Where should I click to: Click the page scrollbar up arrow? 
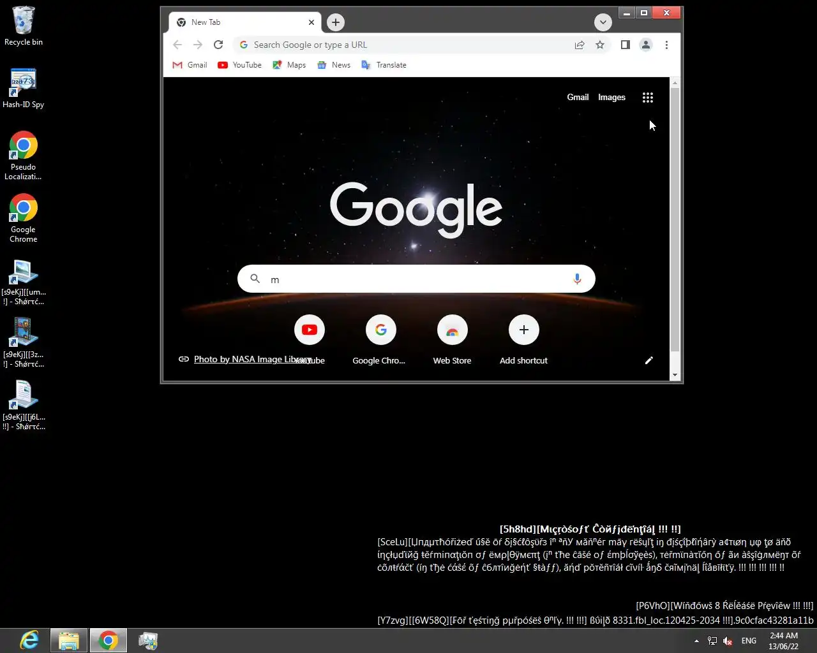pyautogui.click(x=675, y=83)
